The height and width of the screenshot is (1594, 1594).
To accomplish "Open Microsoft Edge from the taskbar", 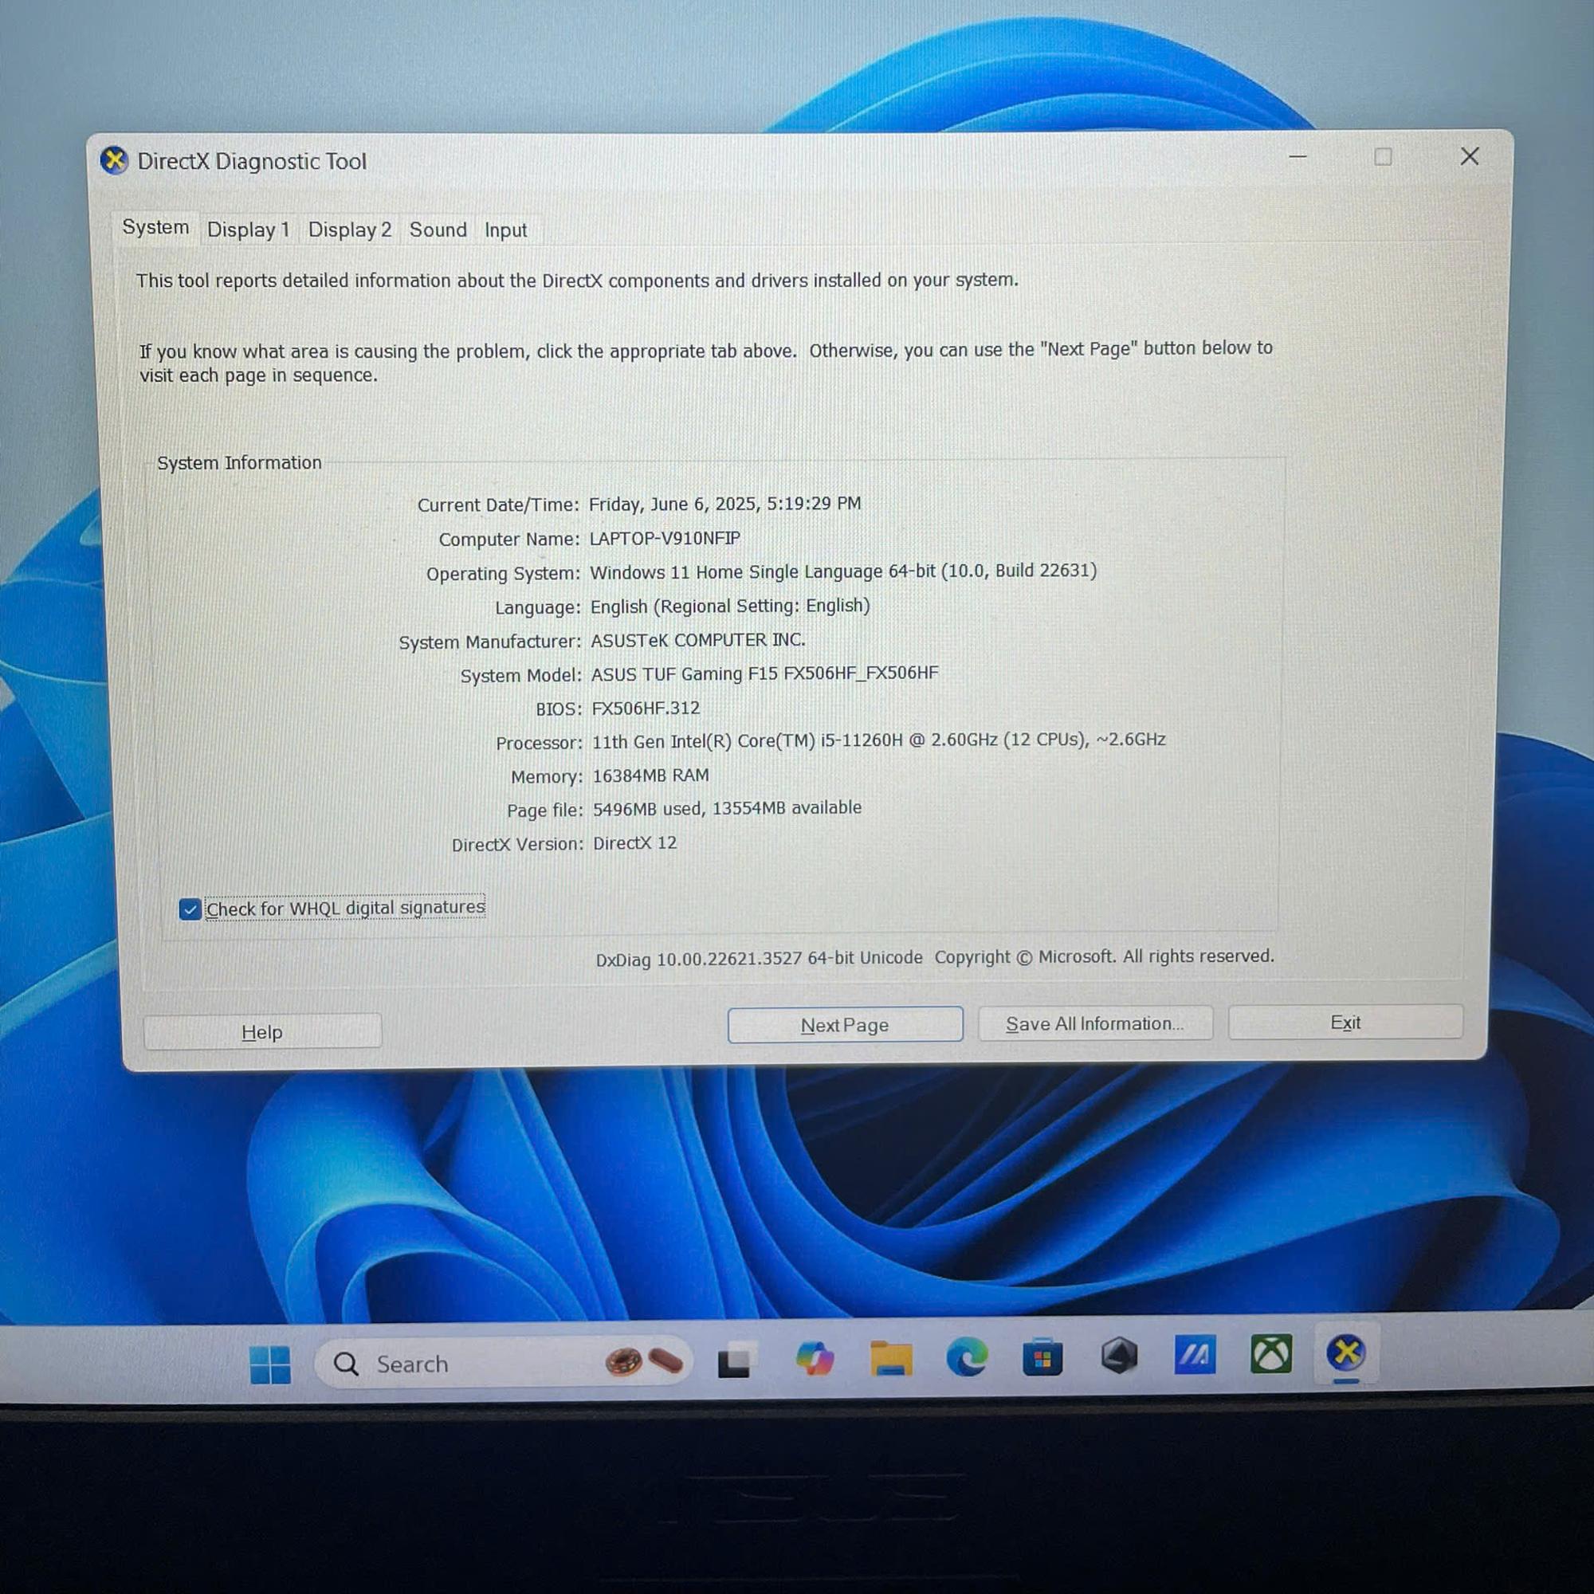I will (x=967, y=1357).
